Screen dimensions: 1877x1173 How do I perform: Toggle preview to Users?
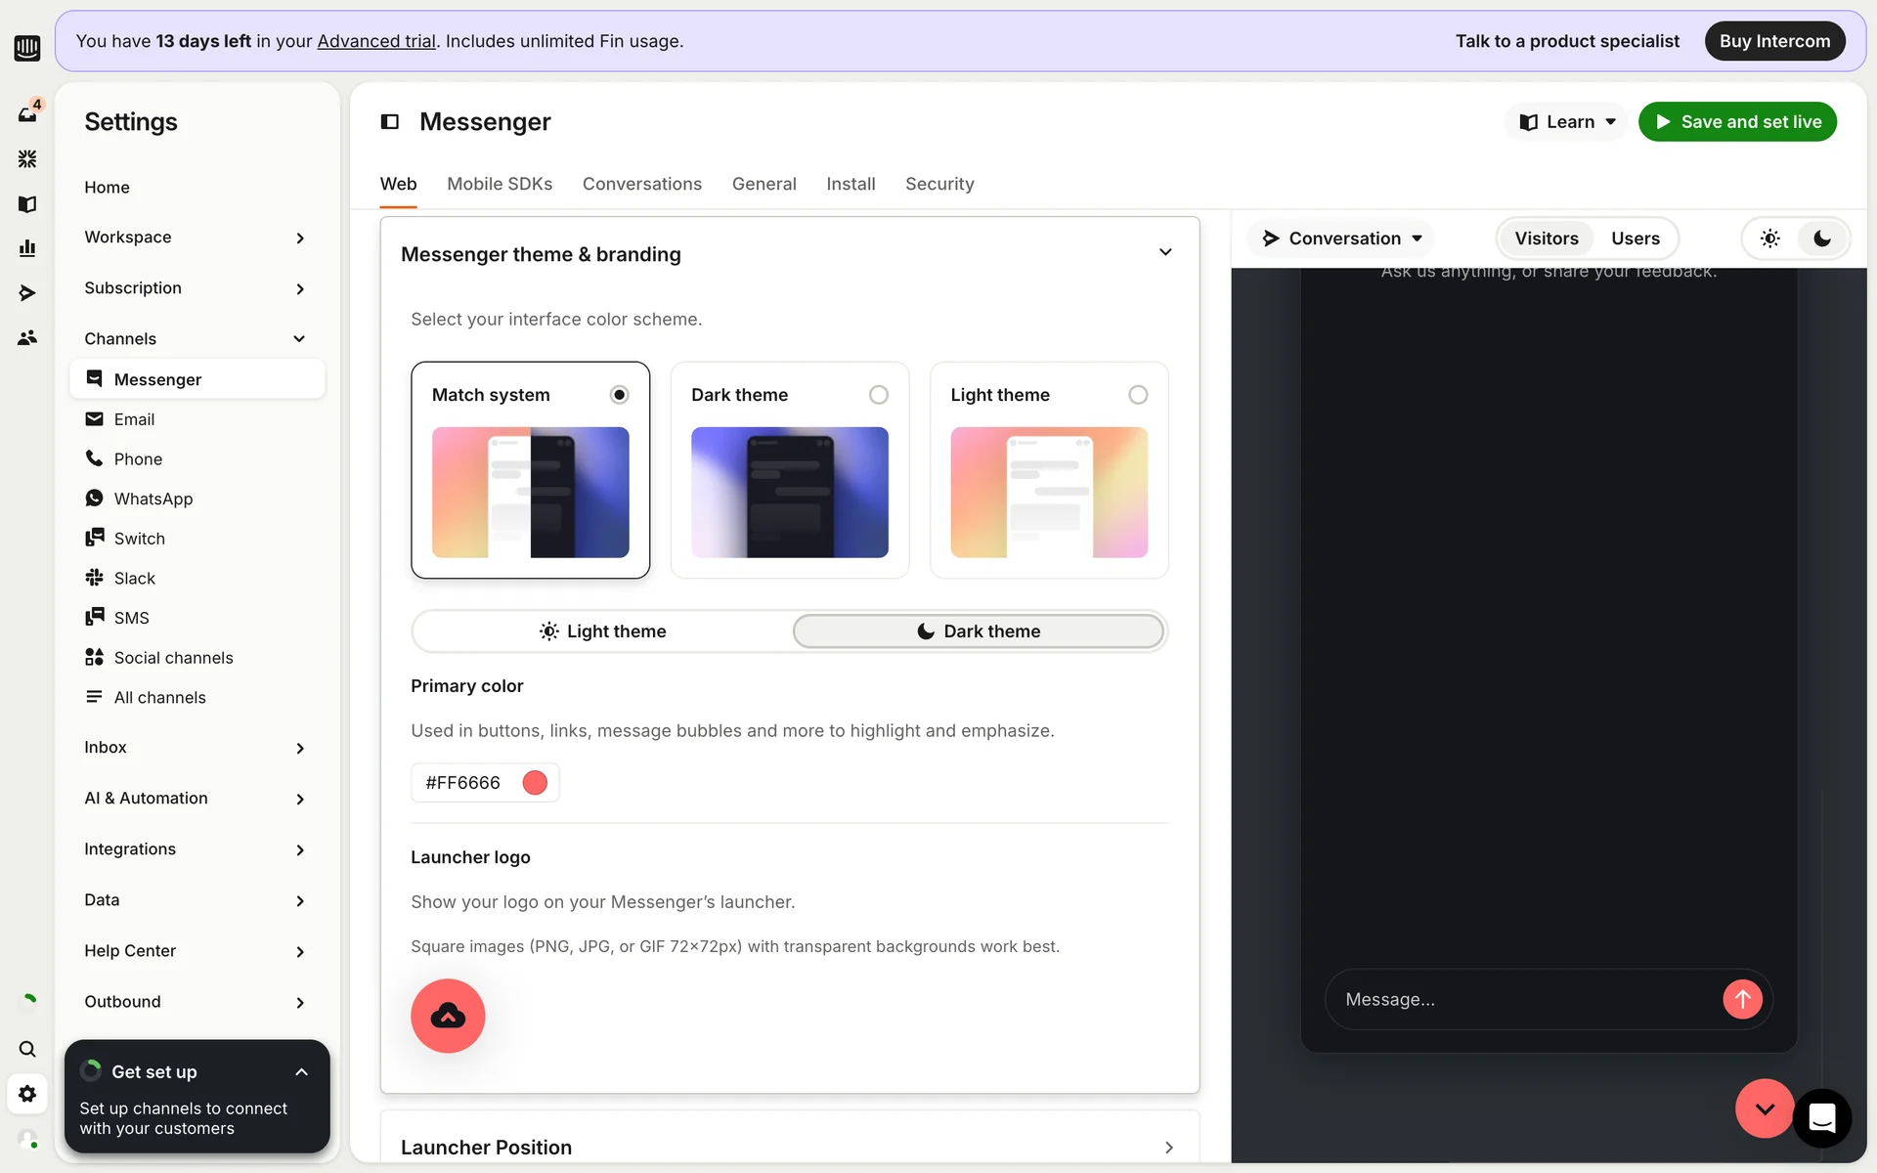[1635, 239]
